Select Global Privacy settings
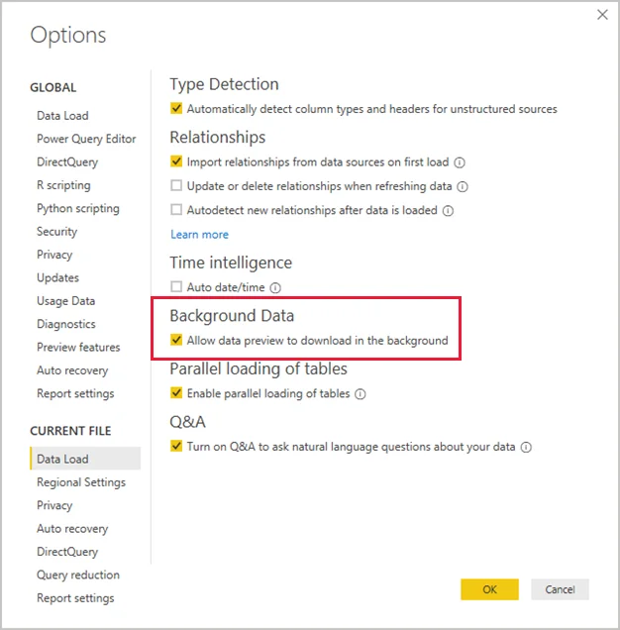This screenshot has height=630, width=620. 54,255
